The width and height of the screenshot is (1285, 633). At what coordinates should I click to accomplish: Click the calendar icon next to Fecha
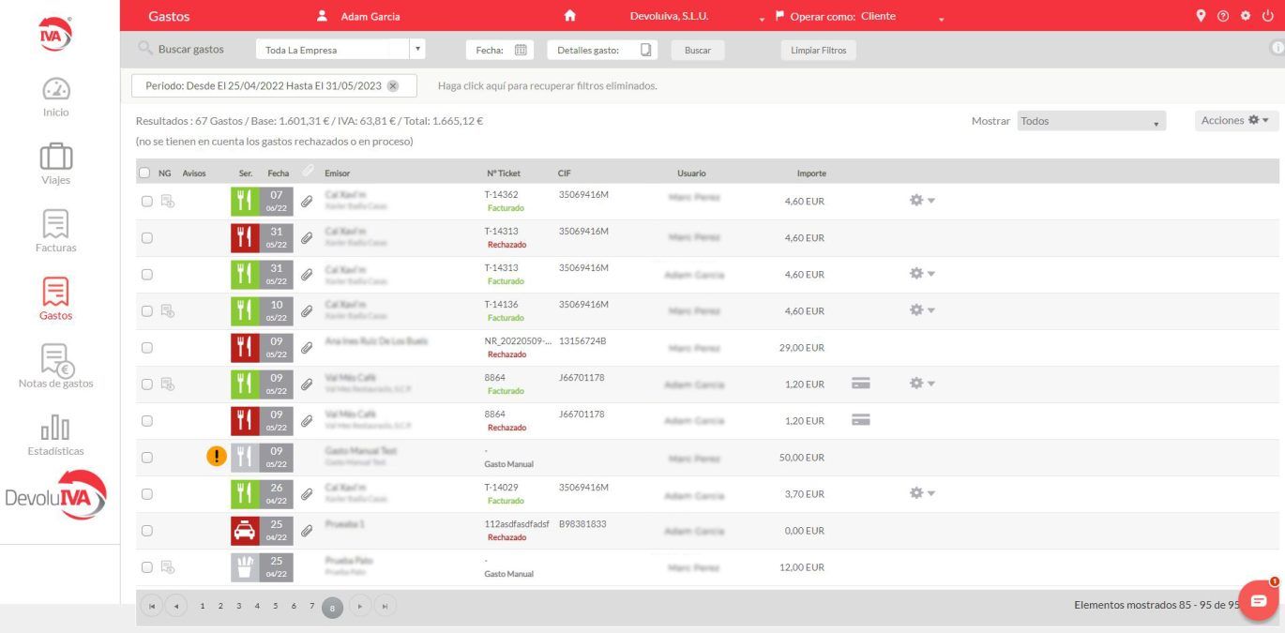click(521, 50)
